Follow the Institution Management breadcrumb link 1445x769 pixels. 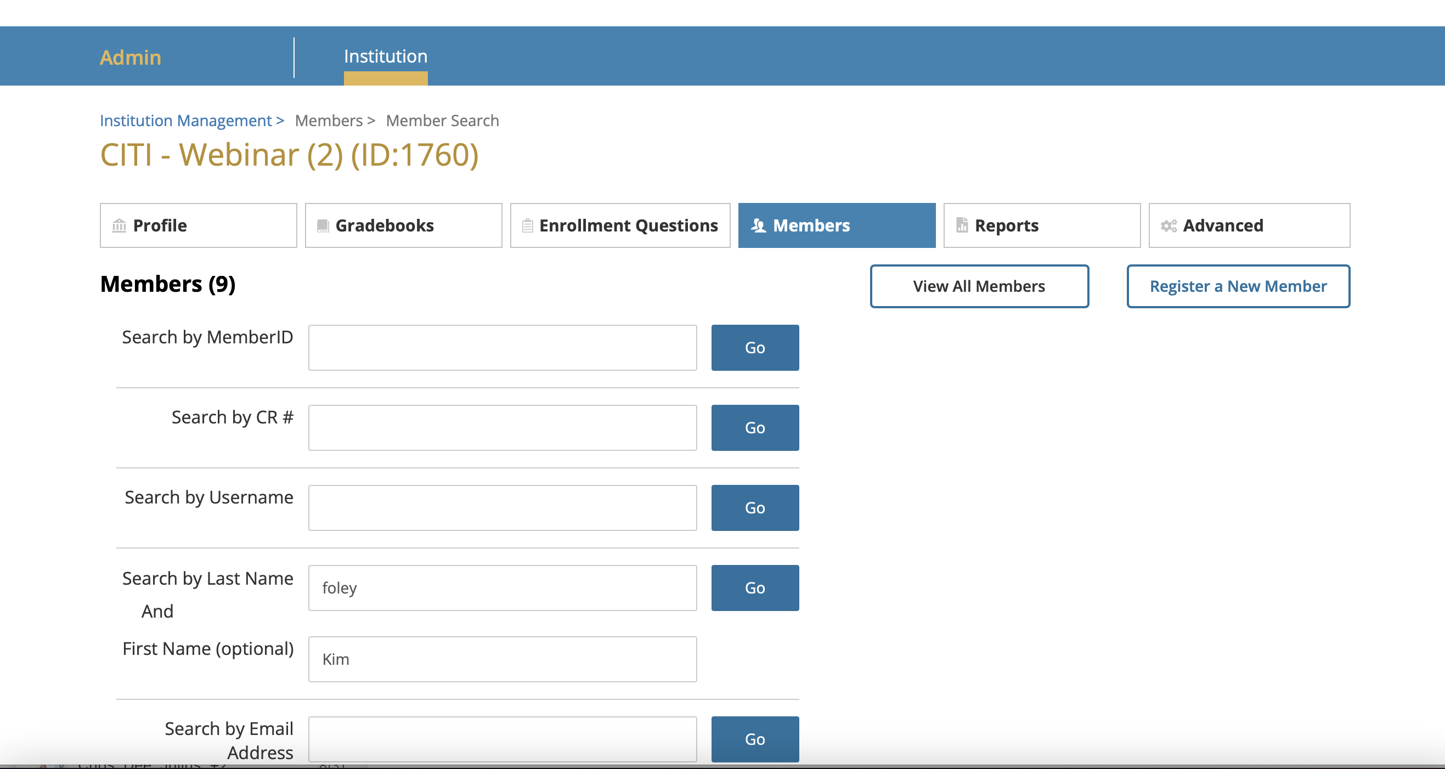point(192,121)
